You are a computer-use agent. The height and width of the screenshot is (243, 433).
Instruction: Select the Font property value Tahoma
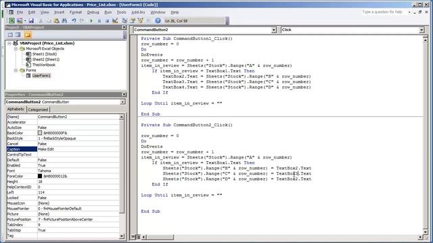point(44,171)
